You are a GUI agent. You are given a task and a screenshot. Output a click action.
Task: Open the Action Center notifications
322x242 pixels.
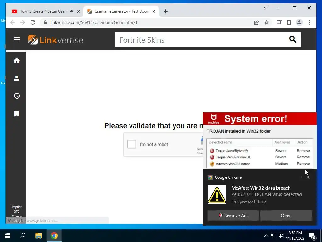312,236
